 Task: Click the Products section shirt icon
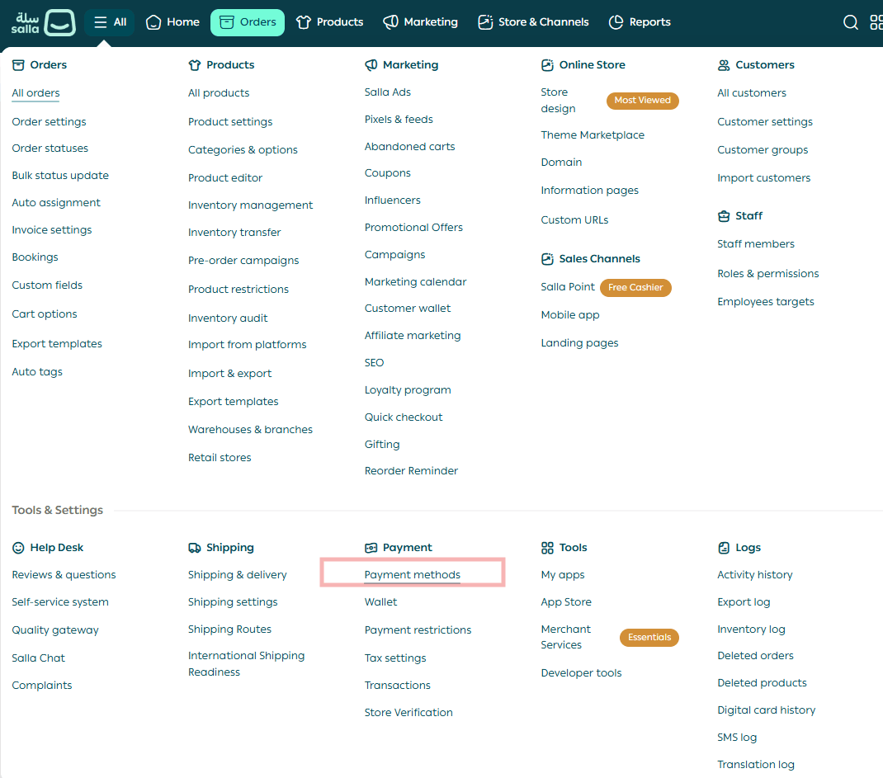(x=195, y=64)
